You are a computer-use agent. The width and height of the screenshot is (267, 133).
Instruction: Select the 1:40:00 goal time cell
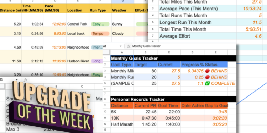pyautogui.click(x=169, y=124)
